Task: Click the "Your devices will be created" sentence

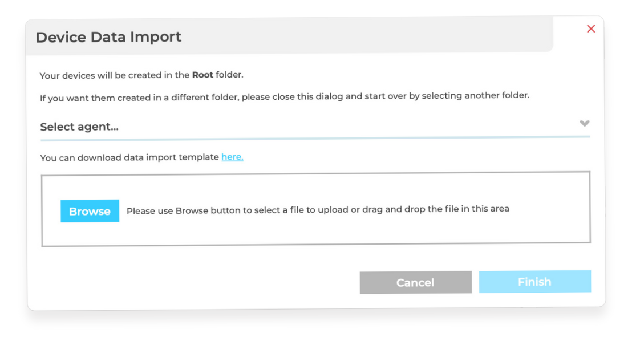Action: pos(141,75)
